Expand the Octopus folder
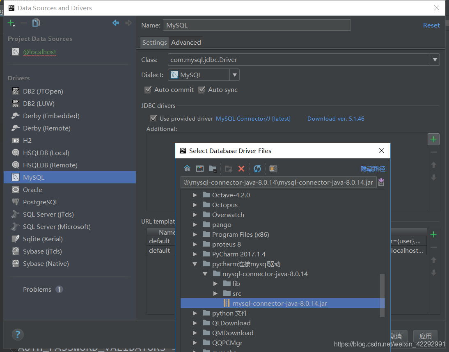The width and height of the screenshot is (449, 352). tap(195, 205)
